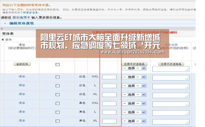Check the box for 黑色 XL row
The width and height of the screenshot is (205, 127).
click(x=58, y=121)
